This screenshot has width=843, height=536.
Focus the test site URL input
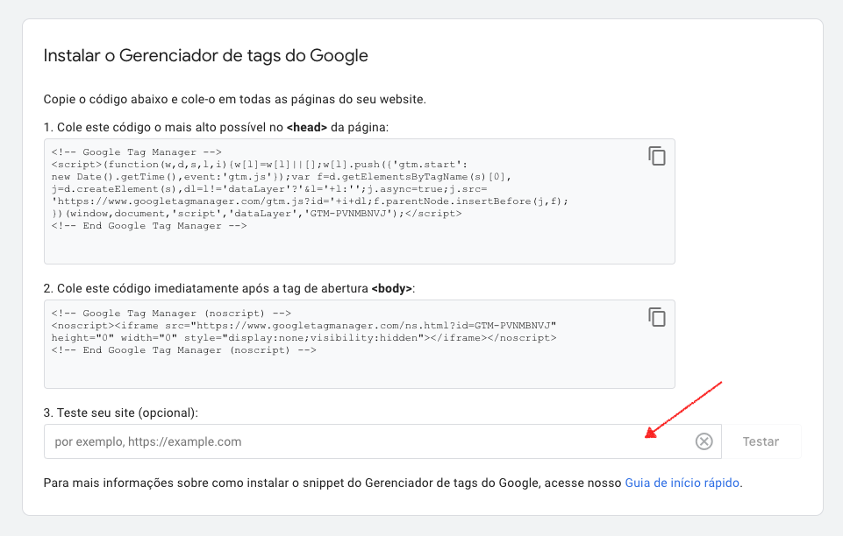pos(351,441)
